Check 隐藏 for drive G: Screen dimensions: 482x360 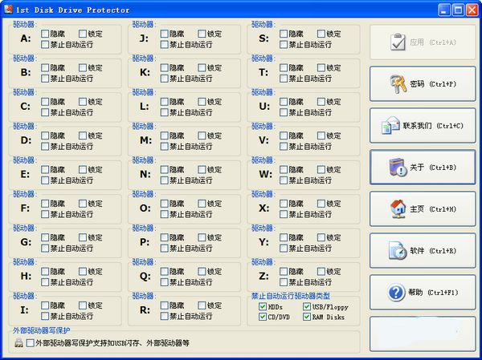click(45, 237)
